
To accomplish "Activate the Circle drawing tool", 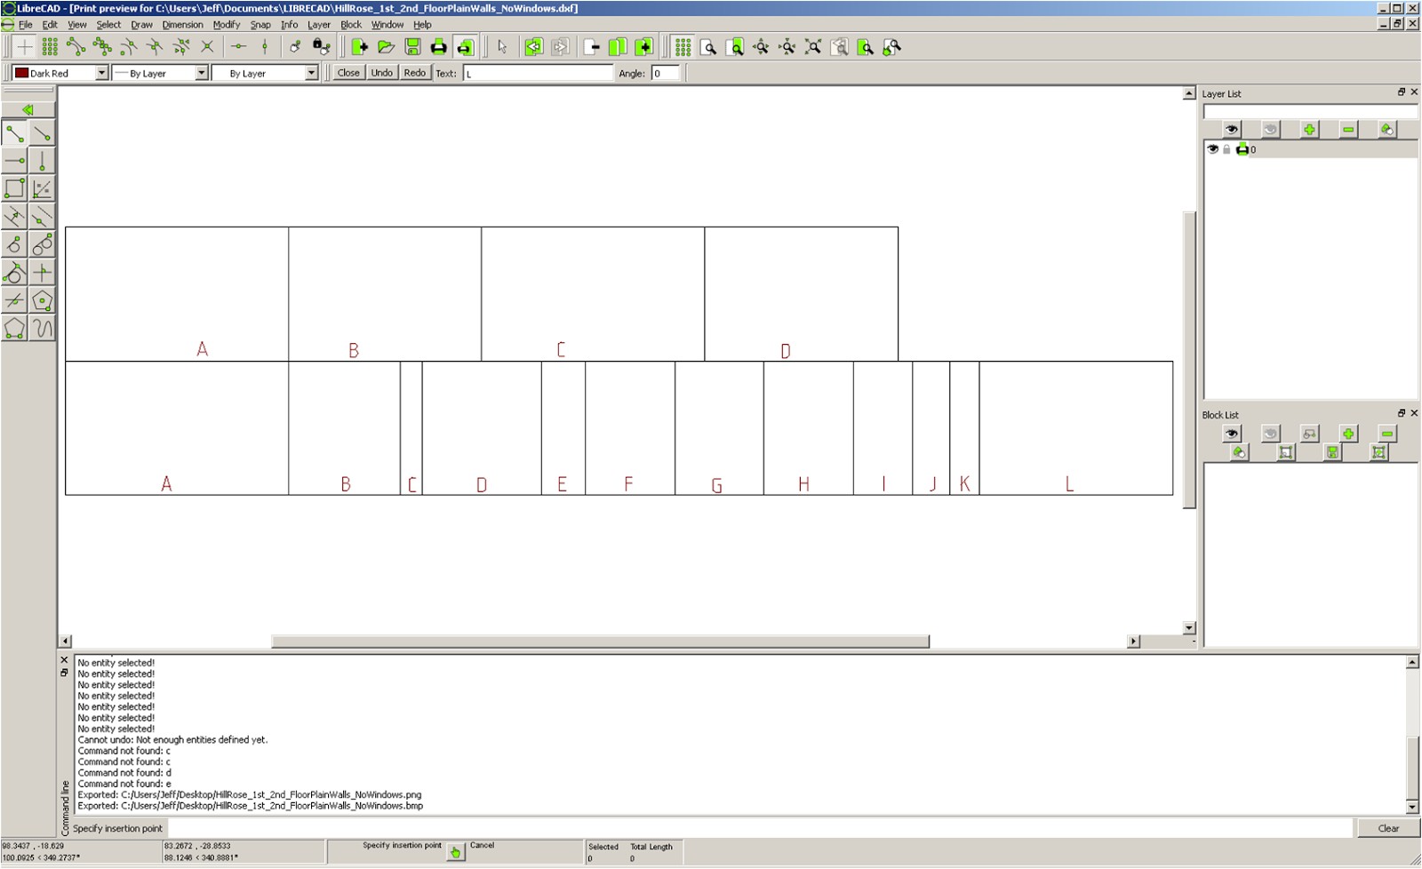I will (x=12, y=245).
